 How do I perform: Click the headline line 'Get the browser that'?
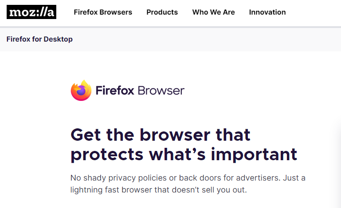[161, 135]
